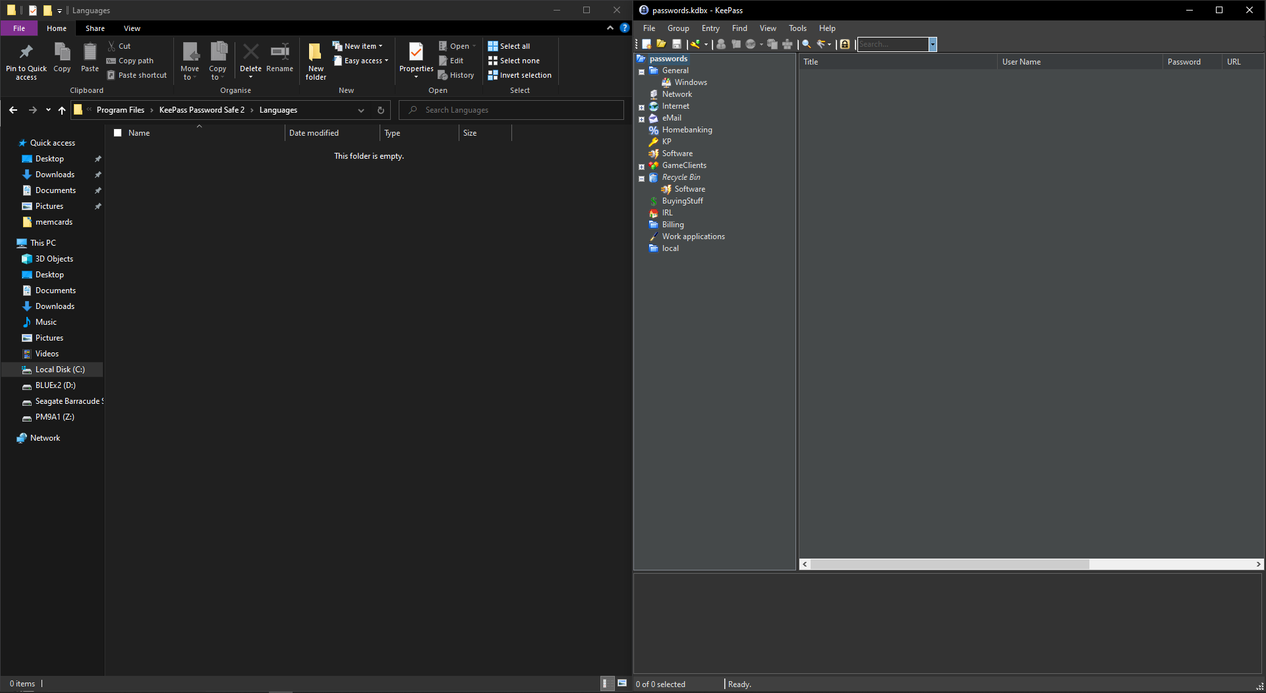Lock the KeePass workspace
This screenshot has width=1266, height=693.
click(844, 44)
